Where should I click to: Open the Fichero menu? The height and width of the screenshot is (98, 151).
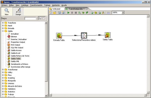pyautogui.click(x=4, y=5)
